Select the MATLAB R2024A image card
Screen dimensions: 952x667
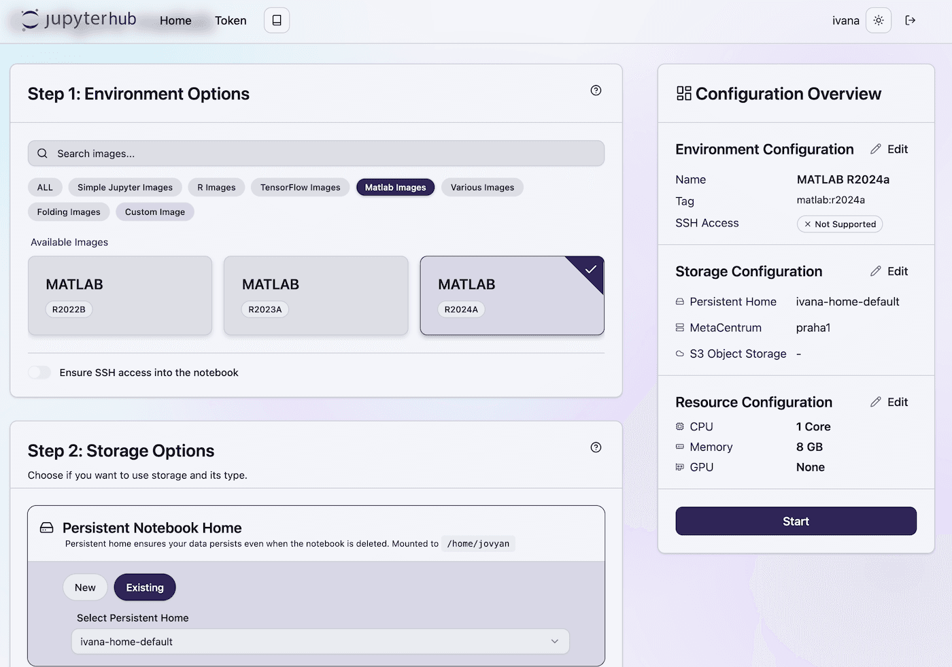[512, 296]
